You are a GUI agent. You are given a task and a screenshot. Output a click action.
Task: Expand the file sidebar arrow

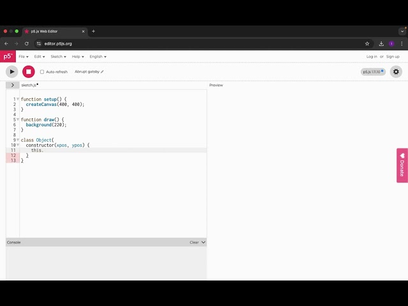[x=13, y=85]
